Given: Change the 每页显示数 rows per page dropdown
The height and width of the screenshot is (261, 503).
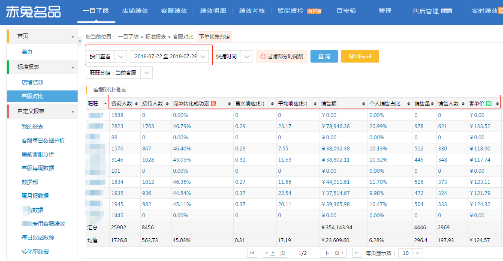Looking at the screenshot, I should pos(410,253).
